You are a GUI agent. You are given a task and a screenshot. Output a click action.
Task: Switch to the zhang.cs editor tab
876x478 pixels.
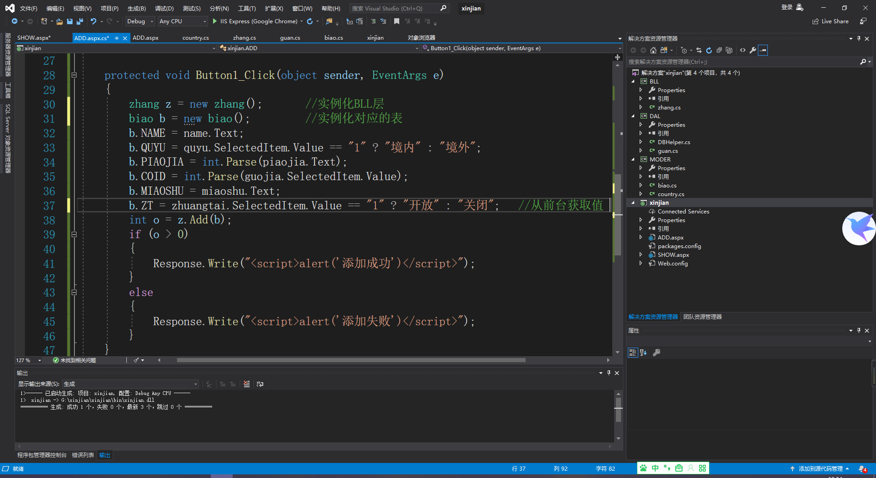click(x=244, y=38)
